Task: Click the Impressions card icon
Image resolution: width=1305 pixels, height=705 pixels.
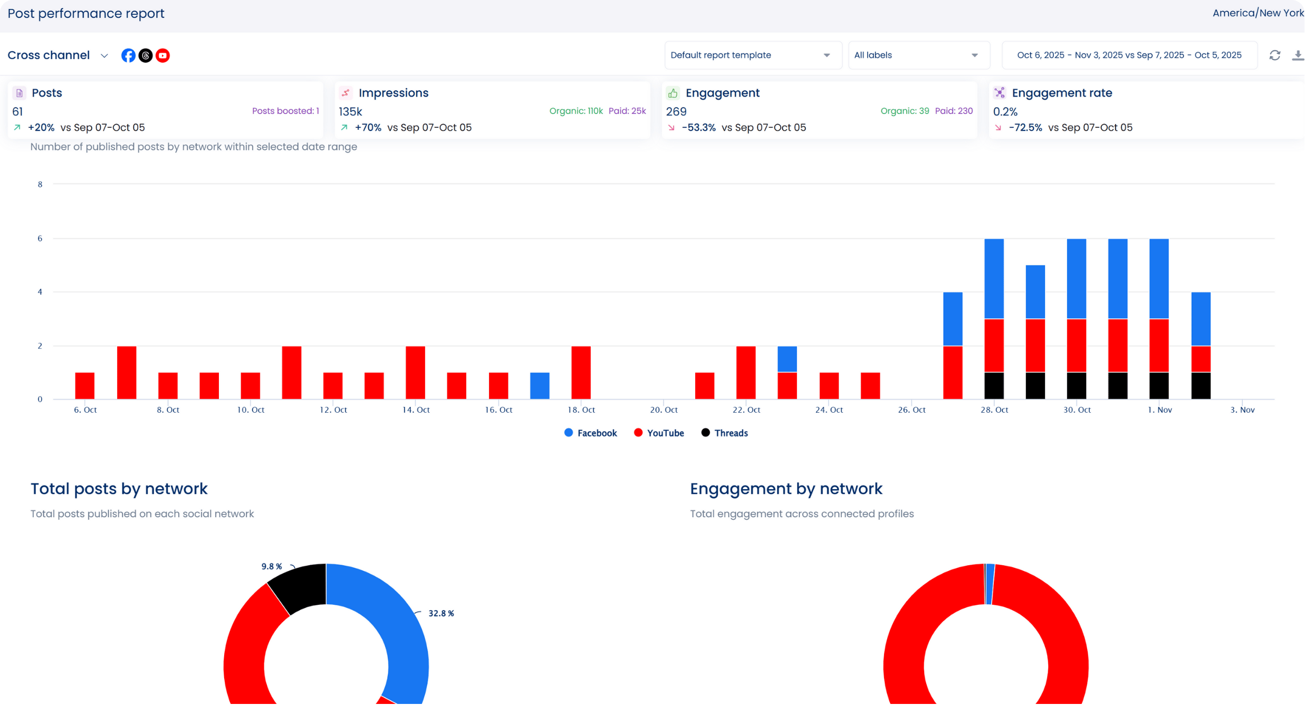Action: 346,93
